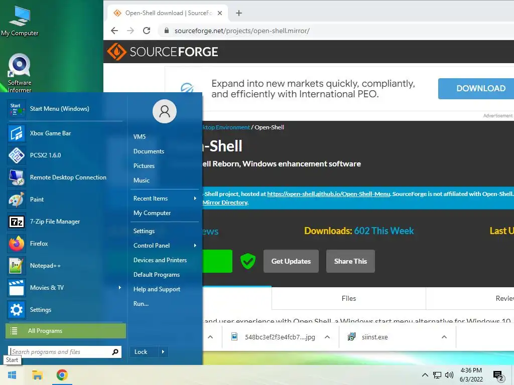Click the browser forward arrow
Image resolution: width=514 pixels, height=385 pixels.
[131, 31]
